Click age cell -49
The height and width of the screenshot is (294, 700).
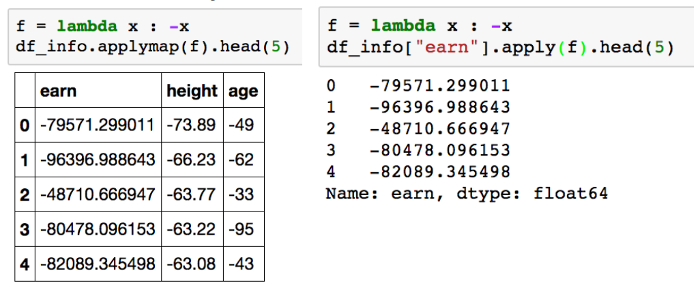[244, 125]
